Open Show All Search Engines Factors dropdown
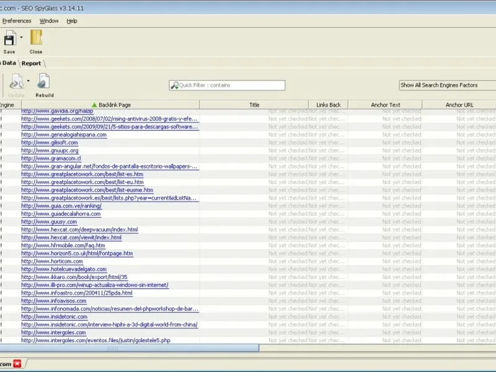 point(447,85)
